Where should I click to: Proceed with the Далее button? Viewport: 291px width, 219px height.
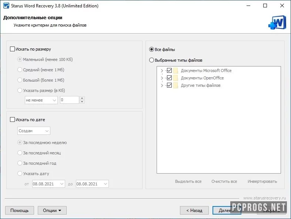pos(227,211)
